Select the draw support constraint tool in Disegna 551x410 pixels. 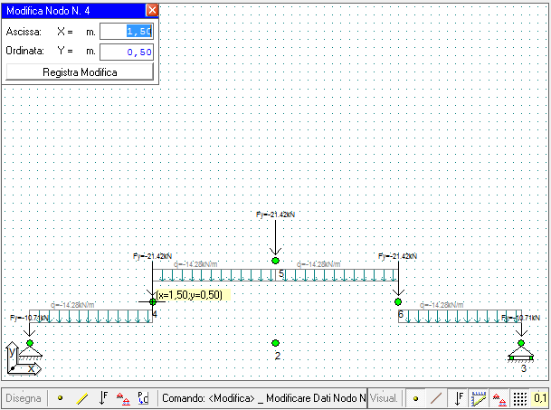(123, 399)
